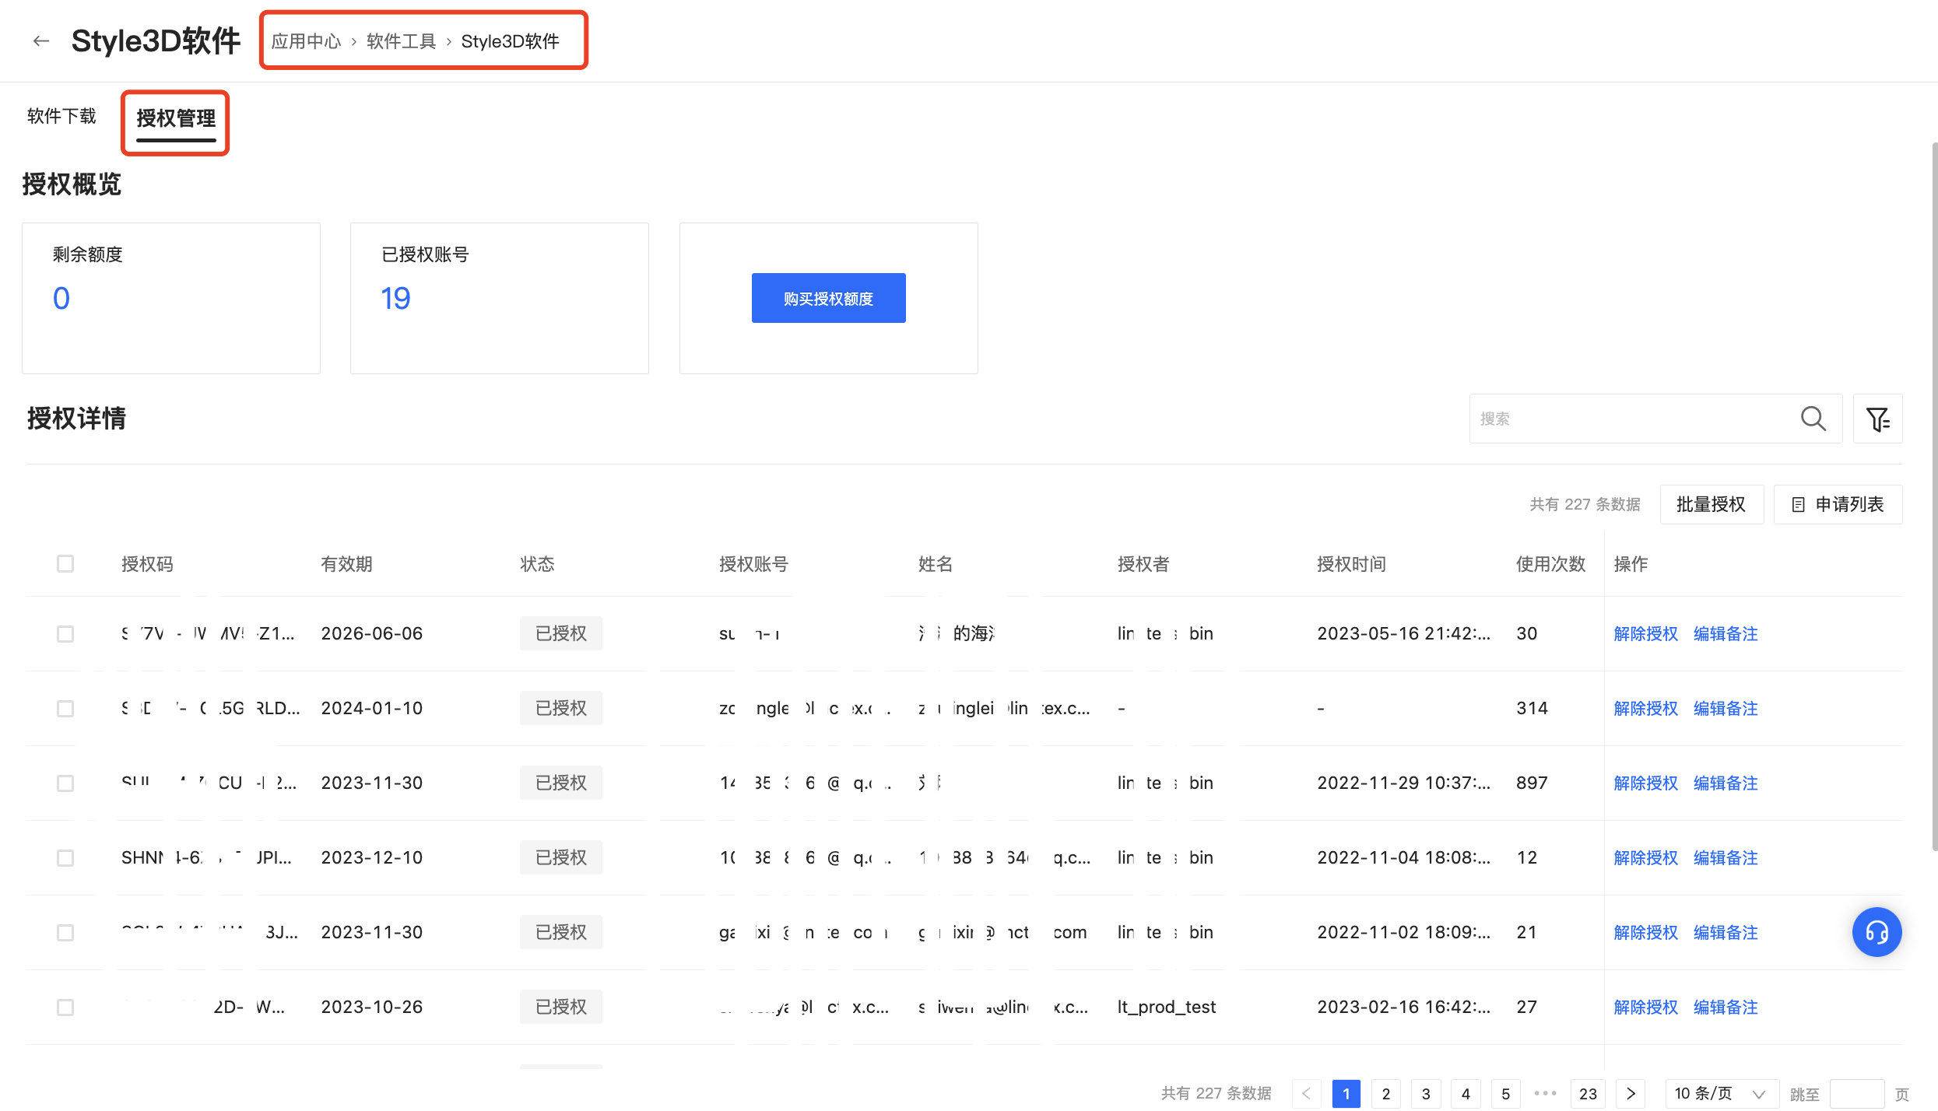1938x1111 pixels.
Task: Click the 购买授权额度 button
Action: tap(828, 298)
